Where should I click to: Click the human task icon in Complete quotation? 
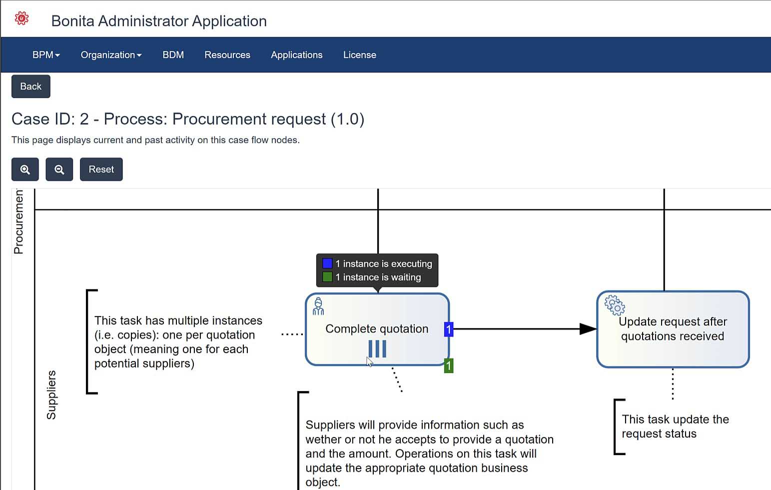click(x=318, y=306)
